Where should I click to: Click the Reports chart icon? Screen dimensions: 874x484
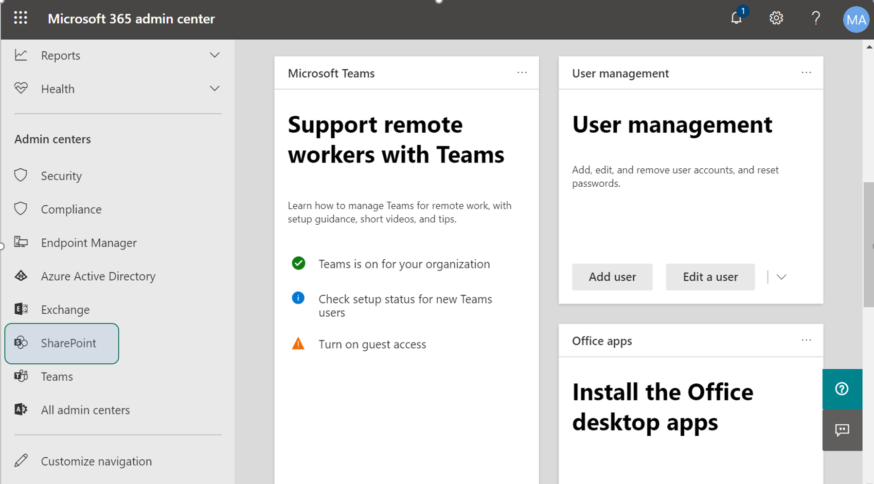pos(21,55)
